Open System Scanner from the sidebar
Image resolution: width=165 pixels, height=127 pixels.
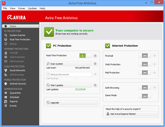(17, 35)
